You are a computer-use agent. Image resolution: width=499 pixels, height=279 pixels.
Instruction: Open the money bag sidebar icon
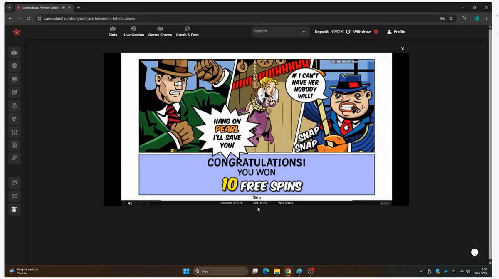[15, 106]
